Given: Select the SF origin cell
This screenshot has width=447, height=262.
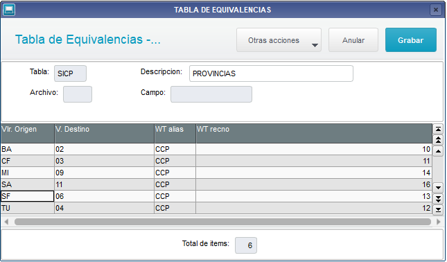Looking at the screenshot, I should tap(27, 196).
